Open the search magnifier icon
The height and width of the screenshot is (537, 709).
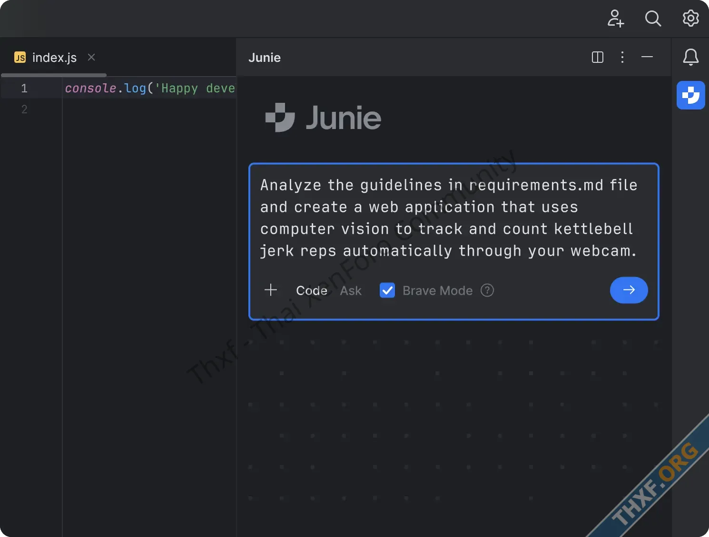pos(653,19)
